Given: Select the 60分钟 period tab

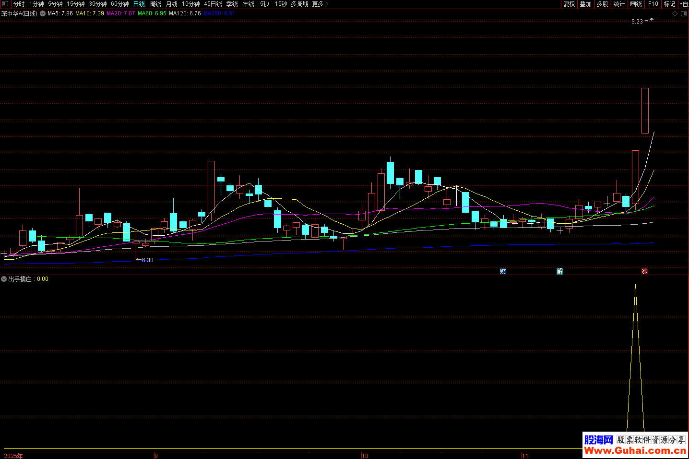Looking at the screenshot, I should coord(120,4).
